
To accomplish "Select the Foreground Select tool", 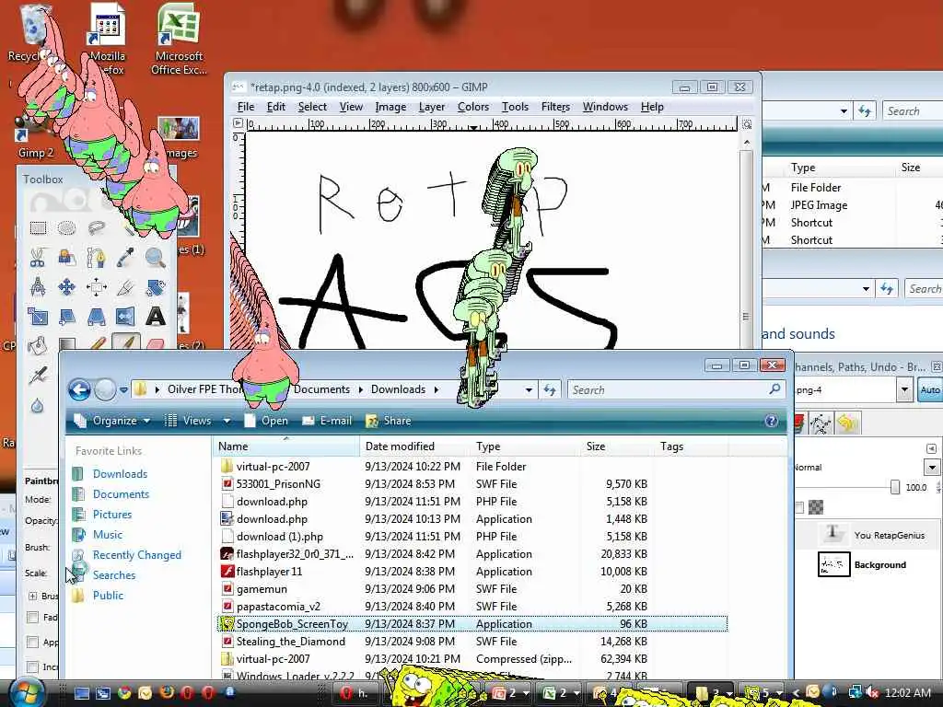I will 66,258.
